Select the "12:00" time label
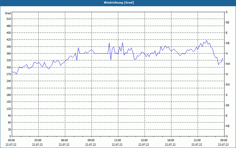Screen dimensions: 236x148 (x=117, y=140)
